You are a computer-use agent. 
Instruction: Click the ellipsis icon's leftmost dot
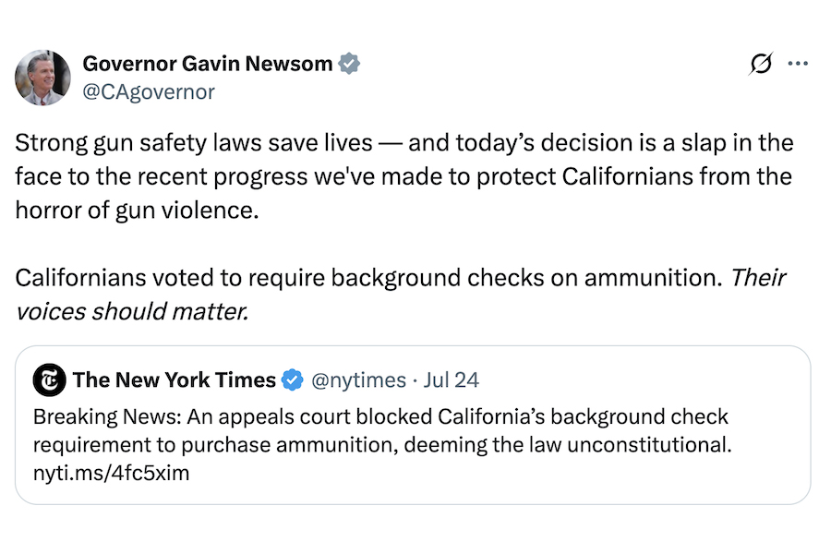coord(789,63)
